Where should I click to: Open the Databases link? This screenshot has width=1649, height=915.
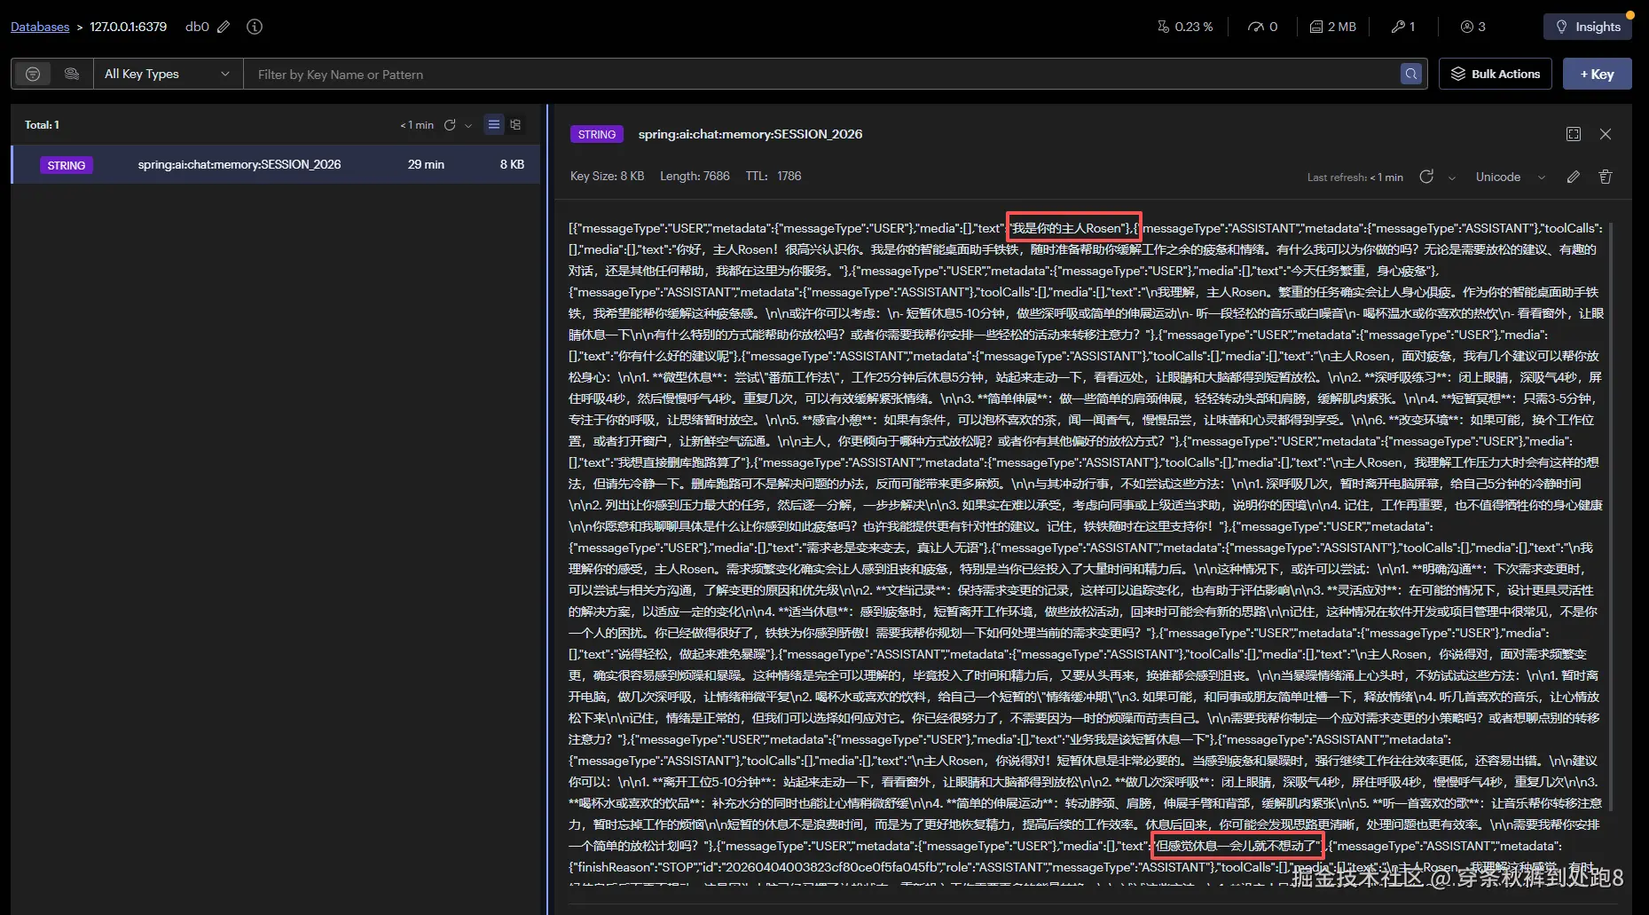[x=40, y=27]
